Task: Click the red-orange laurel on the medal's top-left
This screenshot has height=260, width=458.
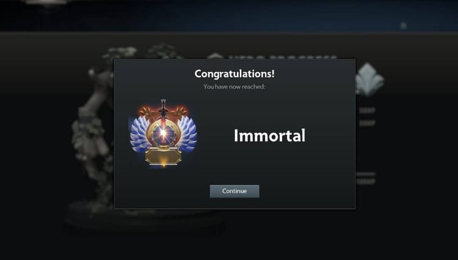Action: [145, 111]
